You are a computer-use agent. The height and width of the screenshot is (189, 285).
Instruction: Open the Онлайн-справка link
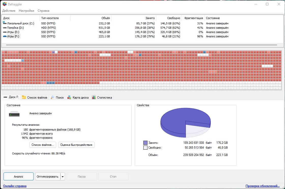point(15,186)
